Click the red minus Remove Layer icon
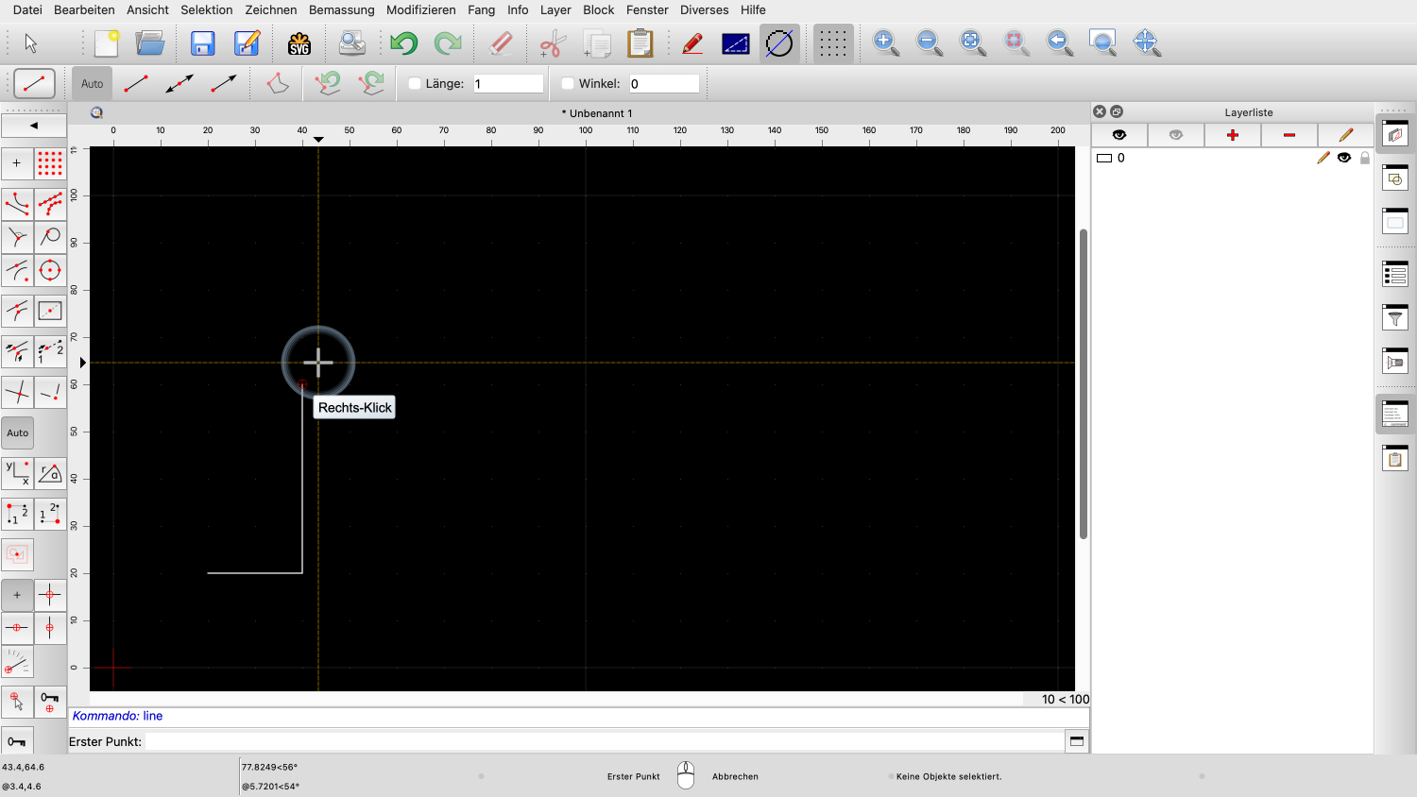The width and height of the screenshot is (1417, 797). tap(1289, 135)
